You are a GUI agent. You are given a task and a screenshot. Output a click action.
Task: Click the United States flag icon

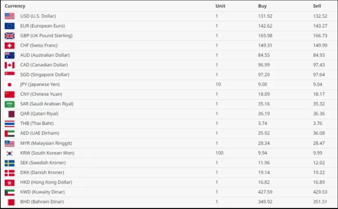(x=9, y=16)
